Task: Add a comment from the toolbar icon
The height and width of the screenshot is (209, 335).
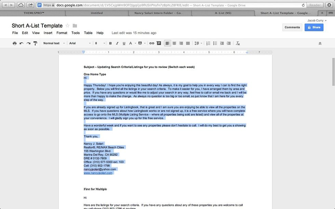Action: 158,43
